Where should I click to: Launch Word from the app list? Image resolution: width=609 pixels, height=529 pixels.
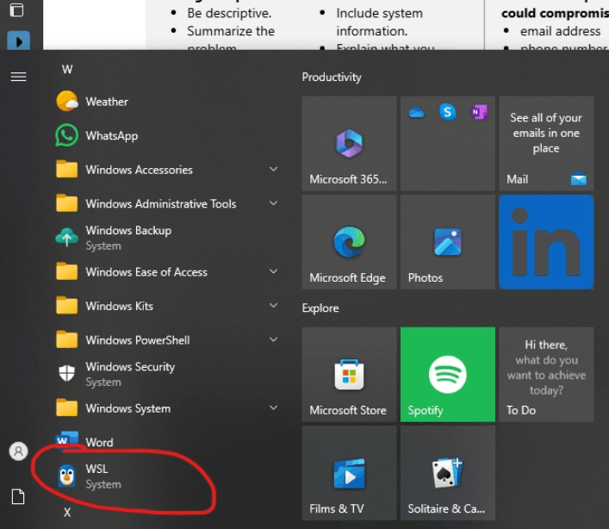pos(167,442)
